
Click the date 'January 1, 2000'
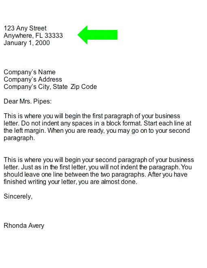point(27,43)
